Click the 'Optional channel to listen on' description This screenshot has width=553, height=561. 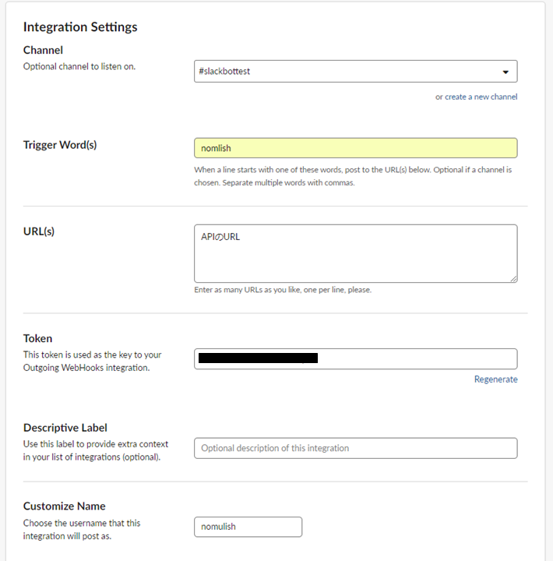click(79, 66)
